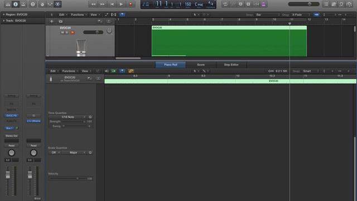Viewport: 357px width, 201px height.
Task: Click the Stereo Out output slot
Action: (11, 136)
